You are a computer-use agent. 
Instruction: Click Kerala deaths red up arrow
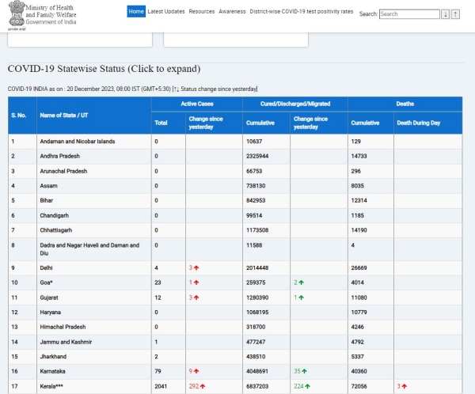[406, 388]
